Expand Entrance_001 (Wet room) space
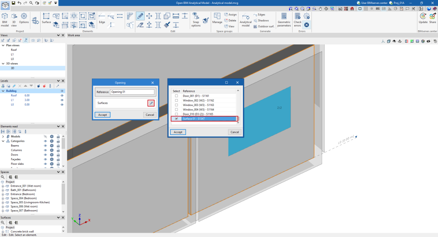This screenshot has height=237, width=438. [x=3, y=186]
